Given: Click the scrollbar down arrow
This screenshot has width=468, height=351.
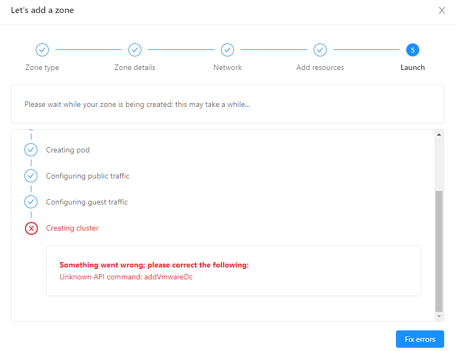Looking at the screenshot, I should [439, 316].
